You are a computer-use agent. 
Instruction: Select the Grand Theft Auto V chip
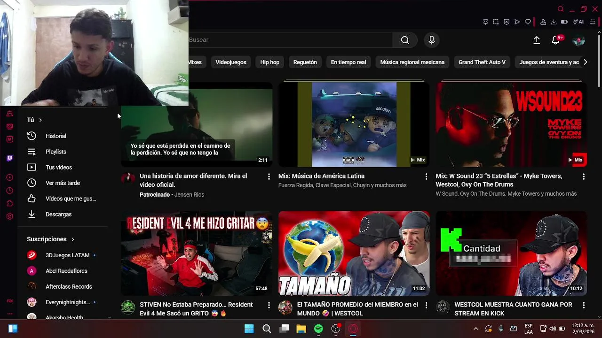[x=482, y=62]
